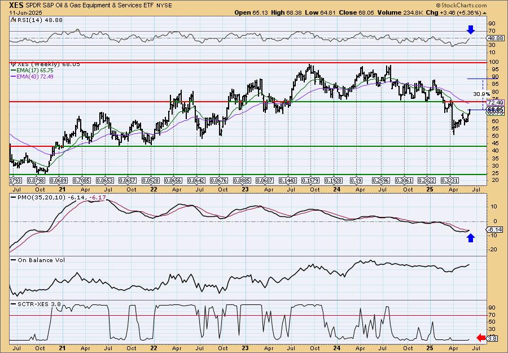Screen dimensions: 508x353
Task: Click the 0.0528 dividend value
Action: point(151,181)
